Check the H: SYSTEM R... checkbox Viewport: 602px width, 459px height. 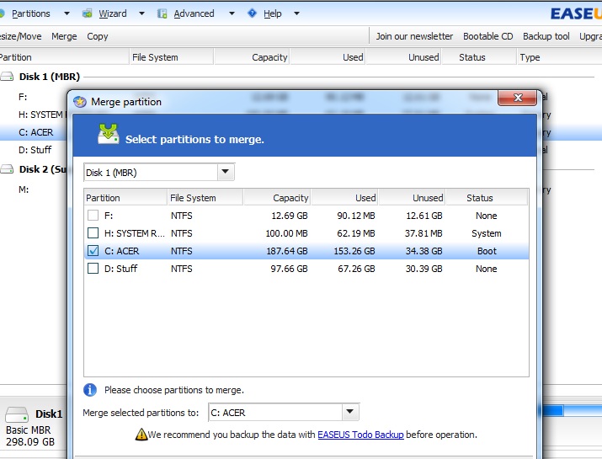click(x=93, y=232)
